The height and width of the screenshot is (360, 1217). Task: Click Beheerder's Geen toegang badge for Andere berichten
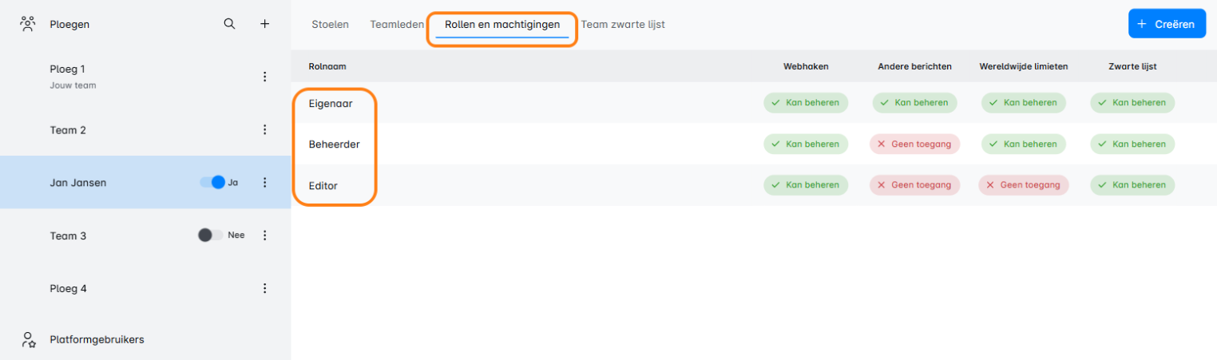point(914,144)
